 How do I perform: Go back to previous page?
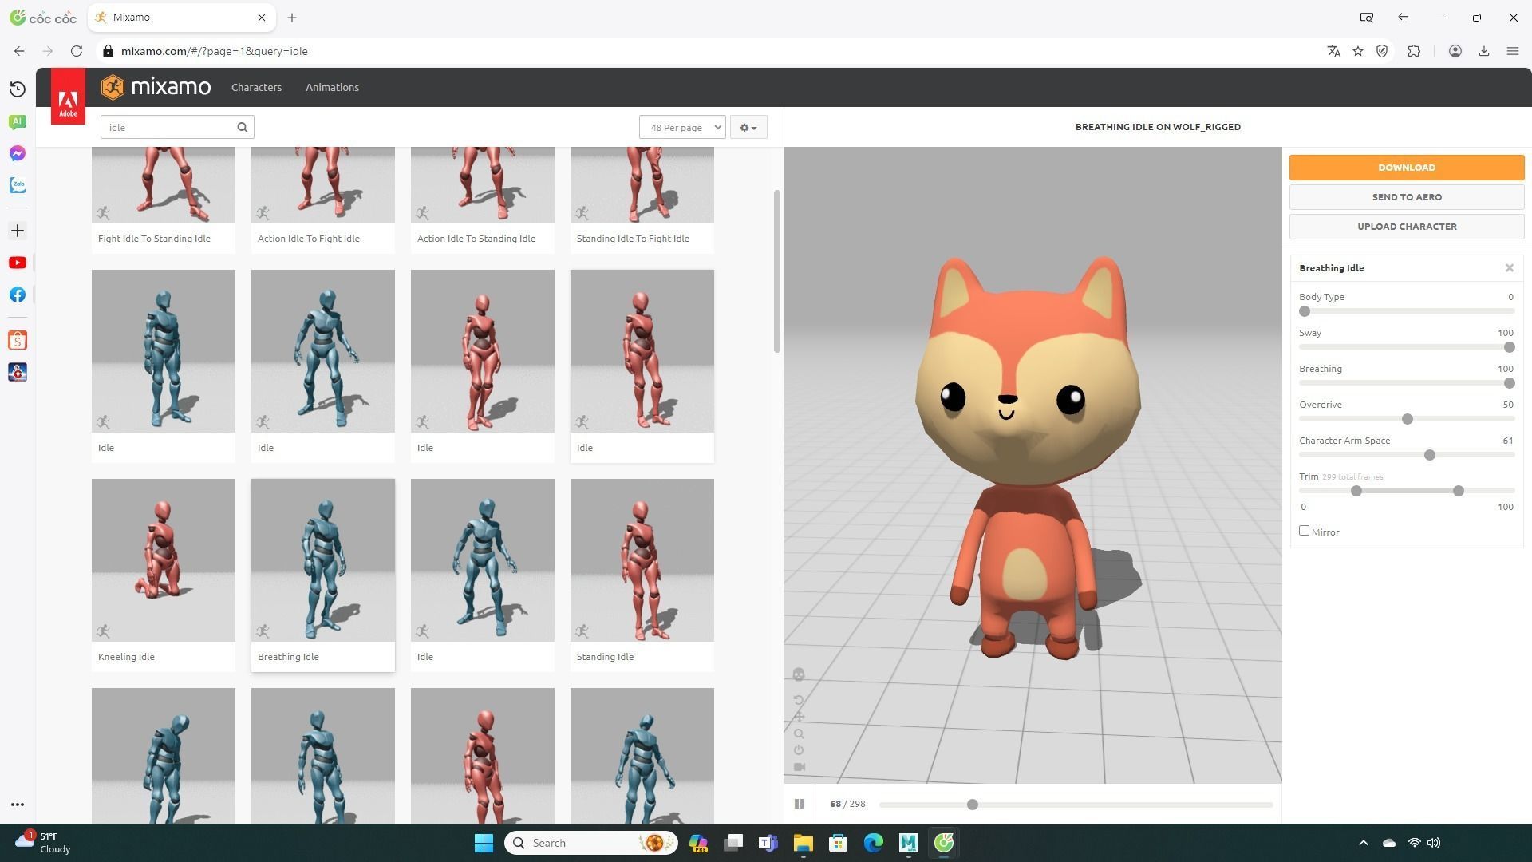19,51
